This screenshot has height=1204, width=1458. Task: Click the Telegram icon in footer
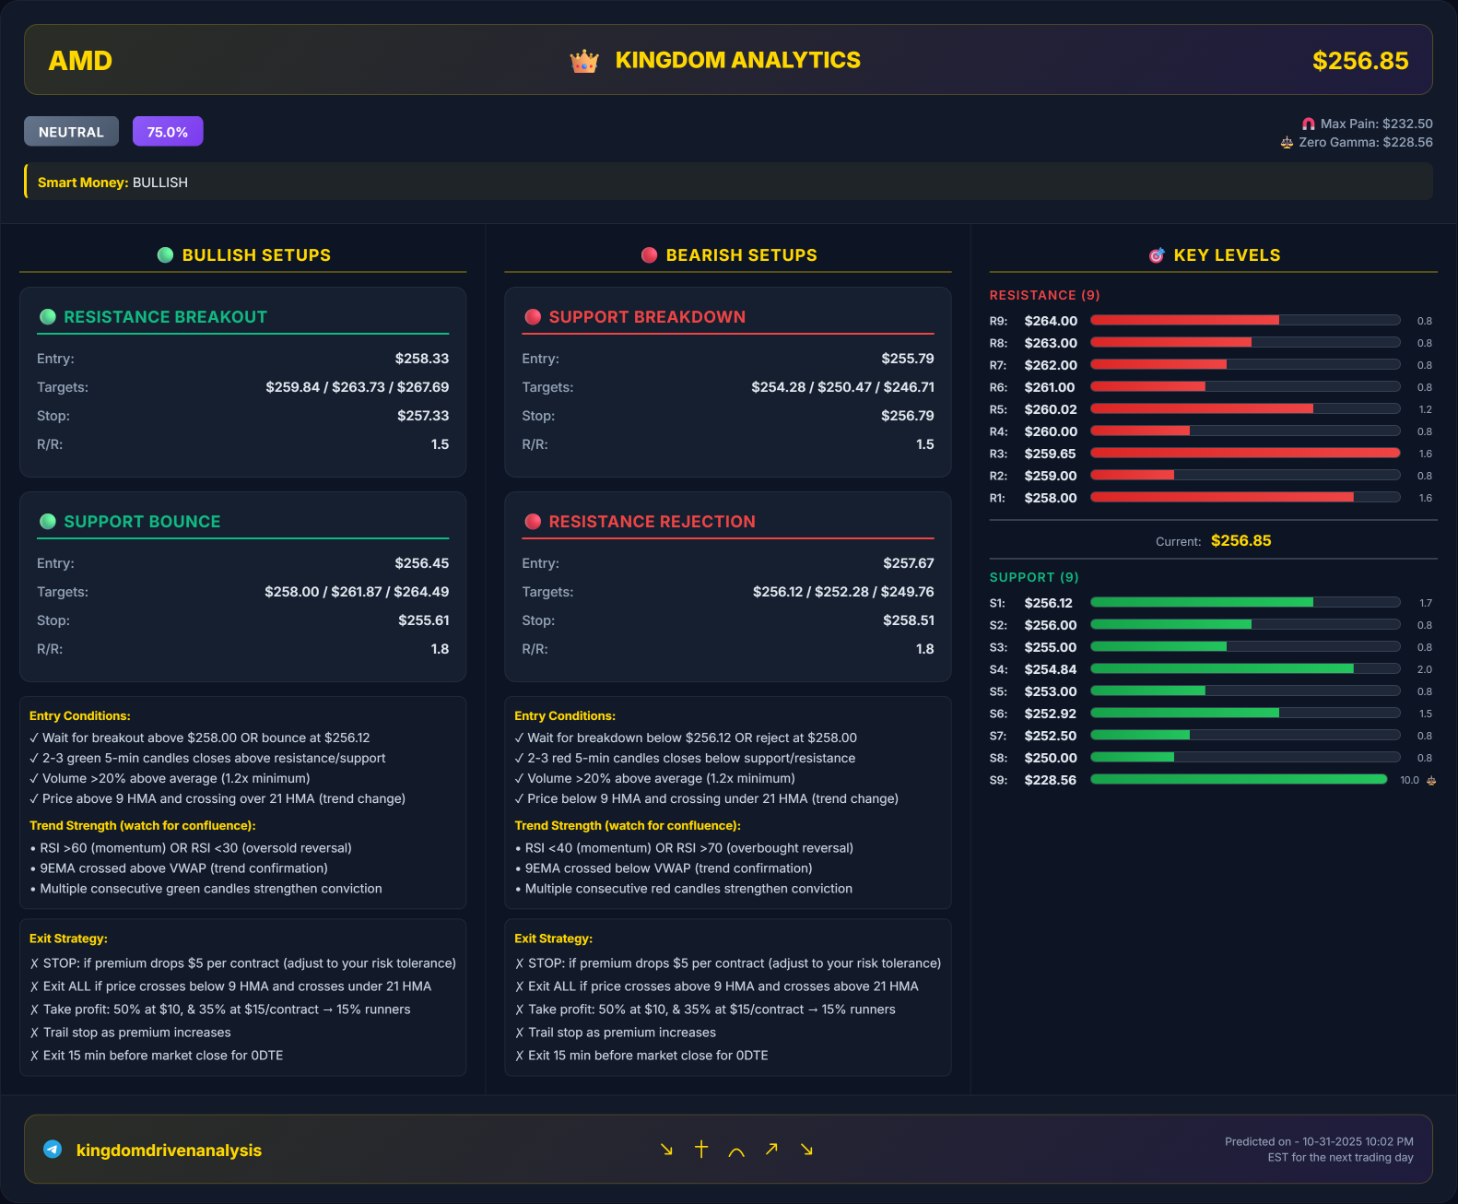pos(53,1149)
